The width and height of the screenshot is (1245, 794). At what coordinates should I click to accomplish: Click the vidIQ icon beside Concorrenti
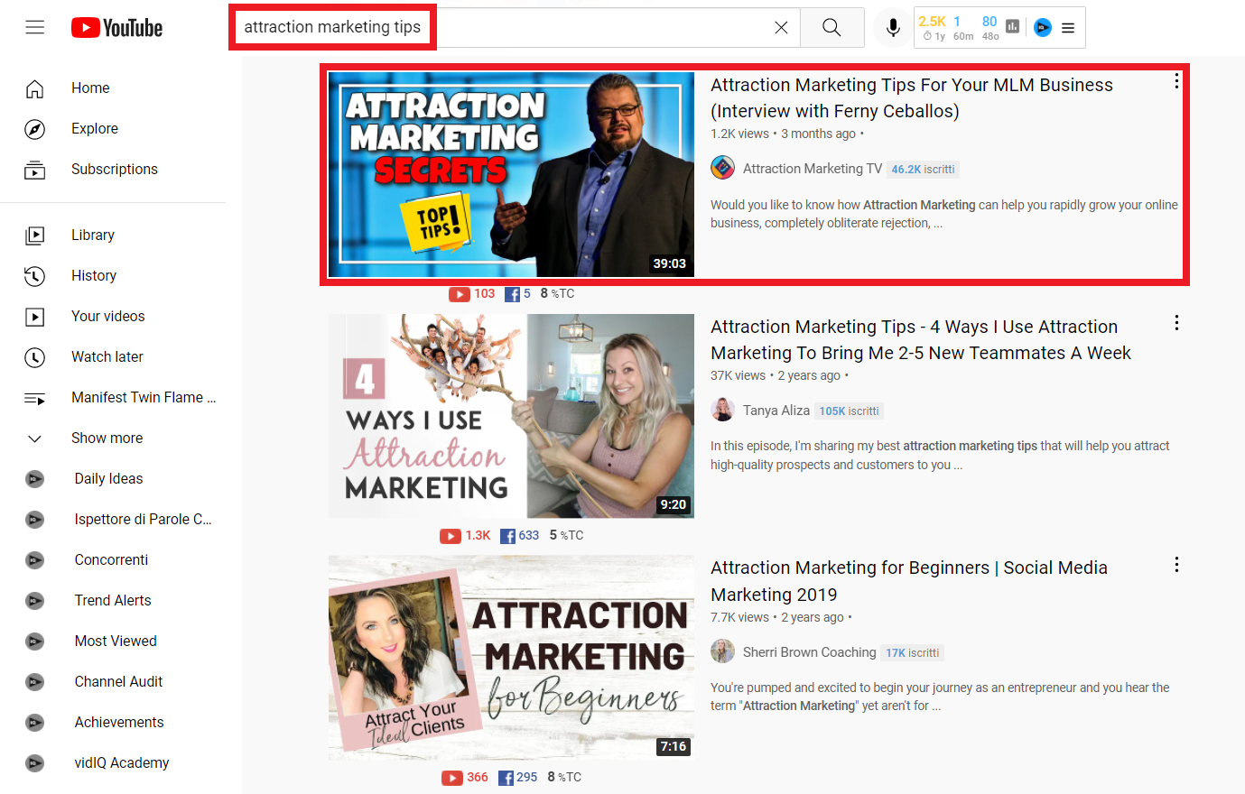pos(34,560)
